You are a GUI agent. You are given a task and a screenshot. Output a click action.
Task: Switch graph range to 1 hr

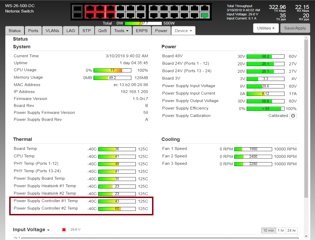point(281,230)
